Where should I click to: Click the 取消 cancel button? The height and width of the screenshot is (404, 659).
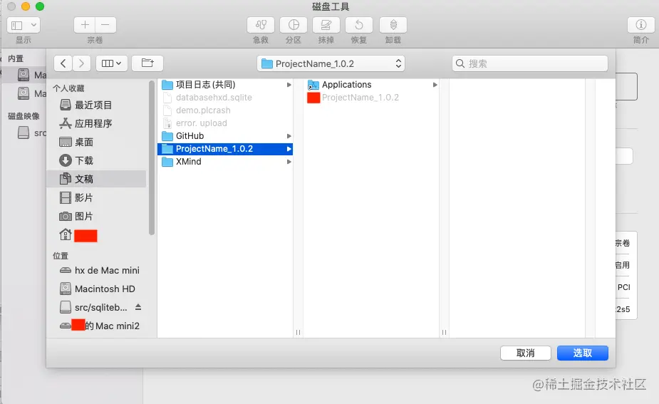[525, 353]
